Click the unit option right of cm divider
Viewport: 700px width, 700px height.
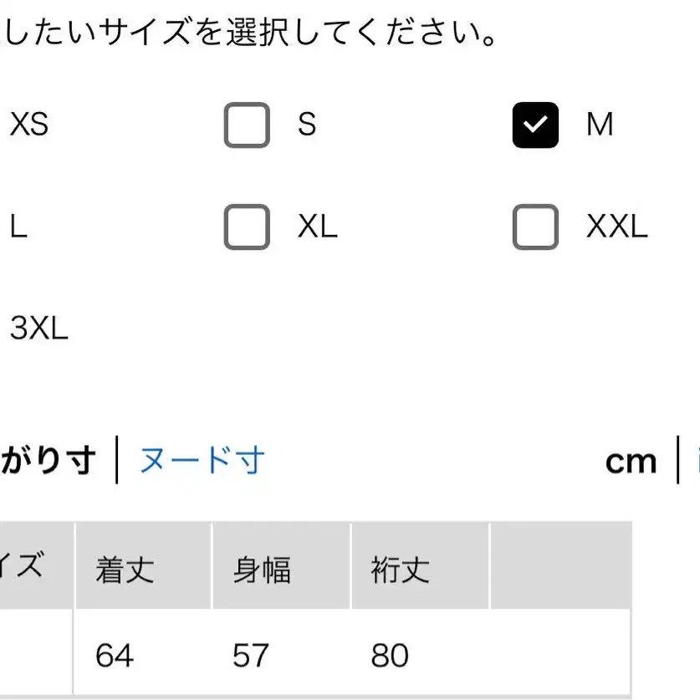pos(692,459)
